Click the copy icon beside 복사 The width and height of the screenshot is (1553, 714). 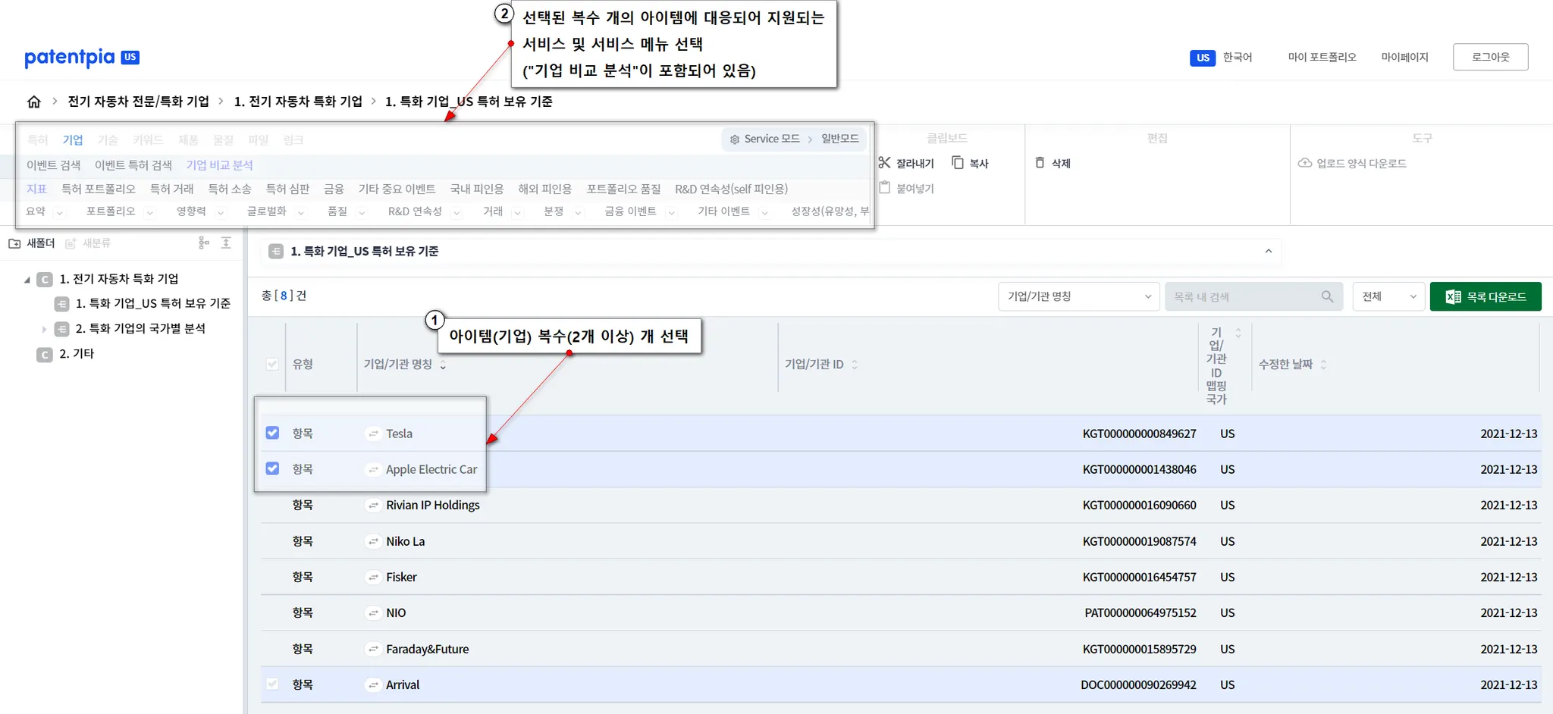click(x=958, y=163)
